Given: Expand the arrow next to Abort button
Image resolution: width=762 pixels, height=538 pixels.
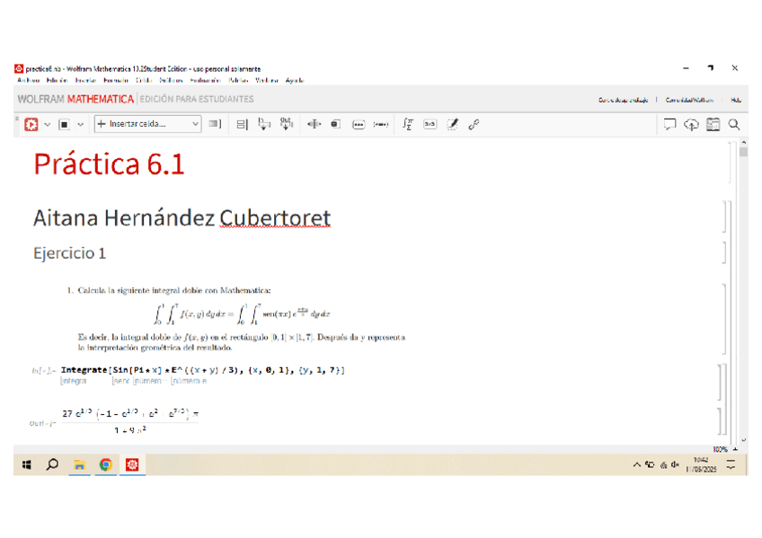Looking at the screenshot, I should [80, 124].
